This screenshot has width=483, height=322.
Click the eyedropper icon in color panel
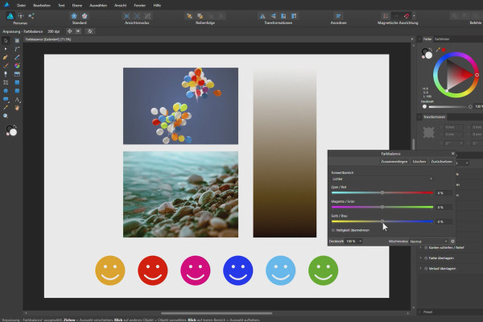[x=438, y=50]
